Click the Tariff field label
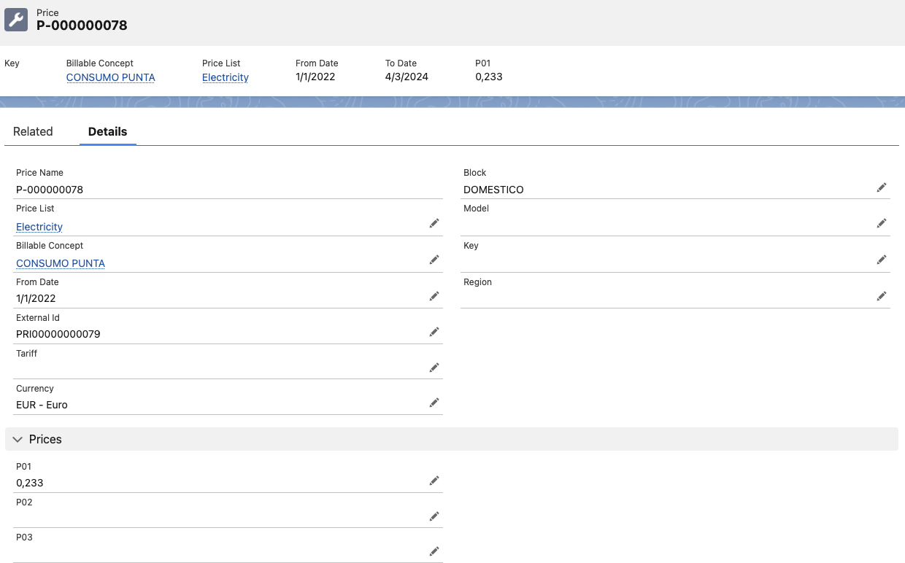This screenshot has width=905, height=563. coord(26,354)
